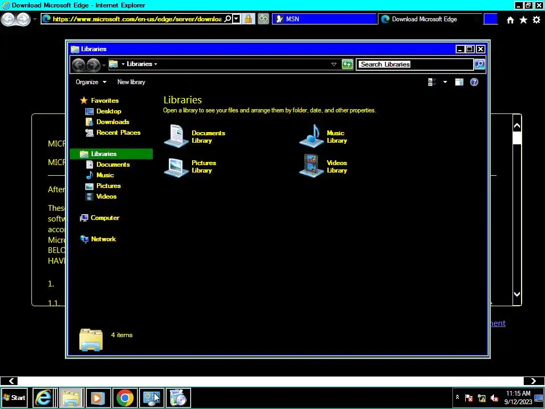
Task: Open the view options dropdown arrow
Action: coord(445,82)
